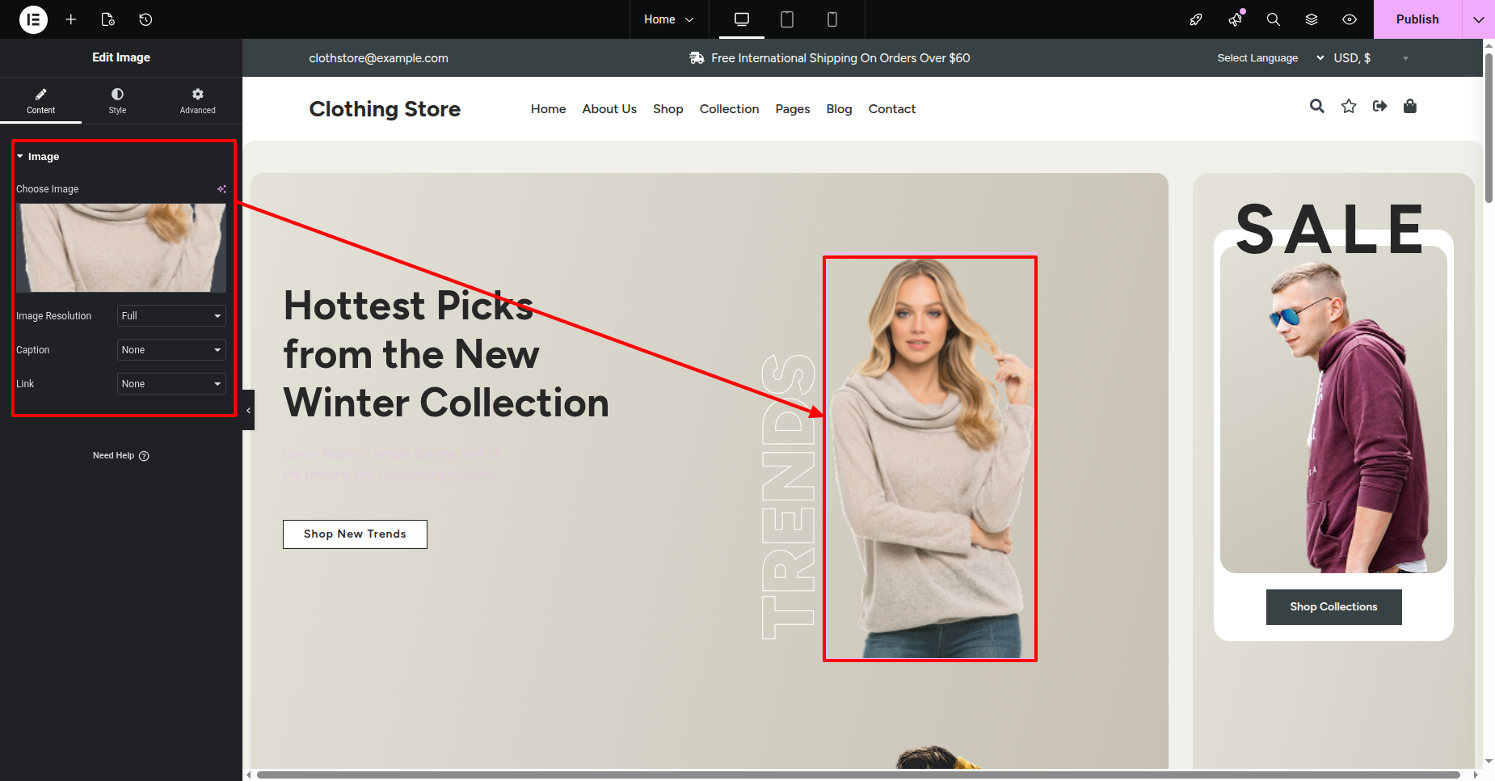Image resolution: width=1495 pixels, height=781 pixels.
Task: Click the What's New megaphone icon
Action: click(x=1235, y=19)
